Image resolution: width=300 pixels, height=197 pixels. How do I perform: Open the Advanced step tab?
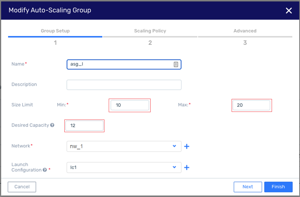245,31
